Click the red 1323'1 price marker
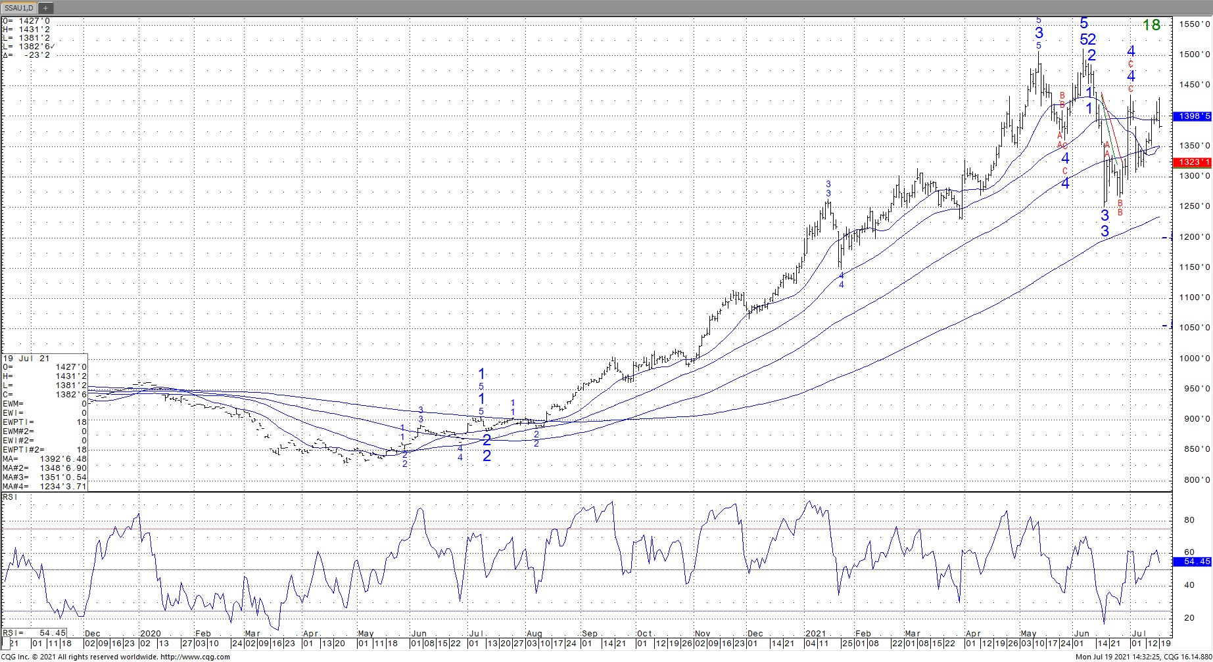 (1193, 162)
